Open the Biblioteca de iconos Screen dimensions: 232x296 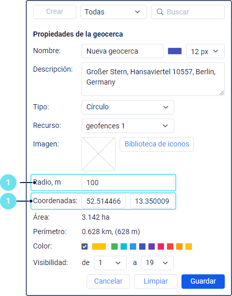pyautogui.click(x=157, y=144)
